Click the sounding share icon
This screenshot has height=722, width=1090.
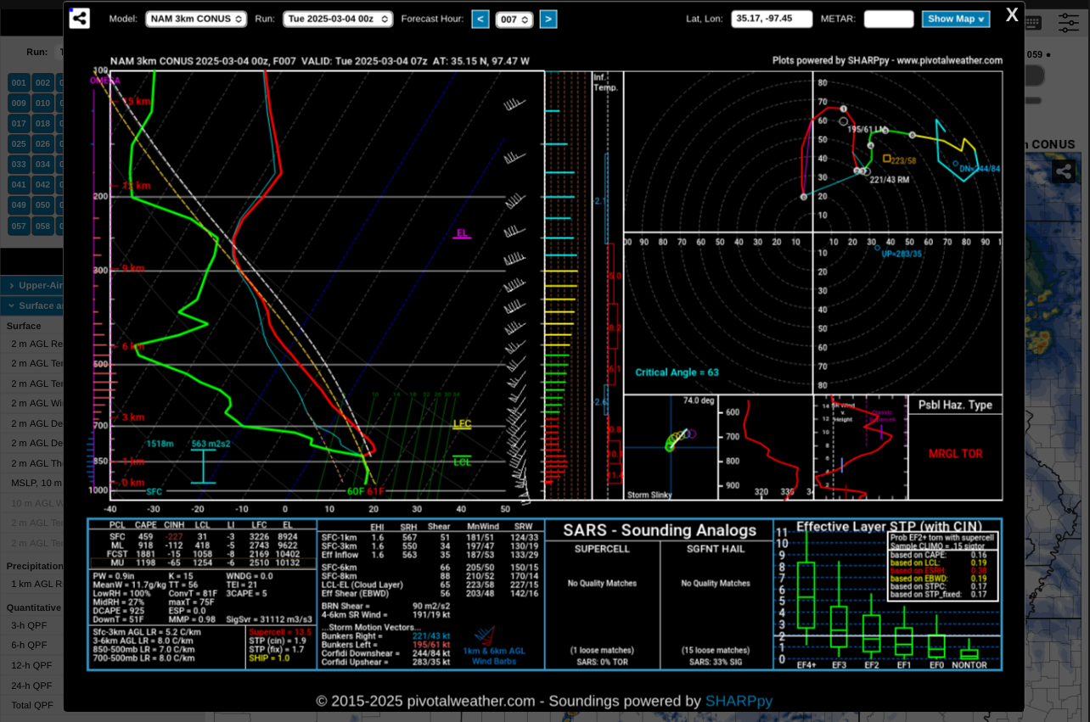80,18
